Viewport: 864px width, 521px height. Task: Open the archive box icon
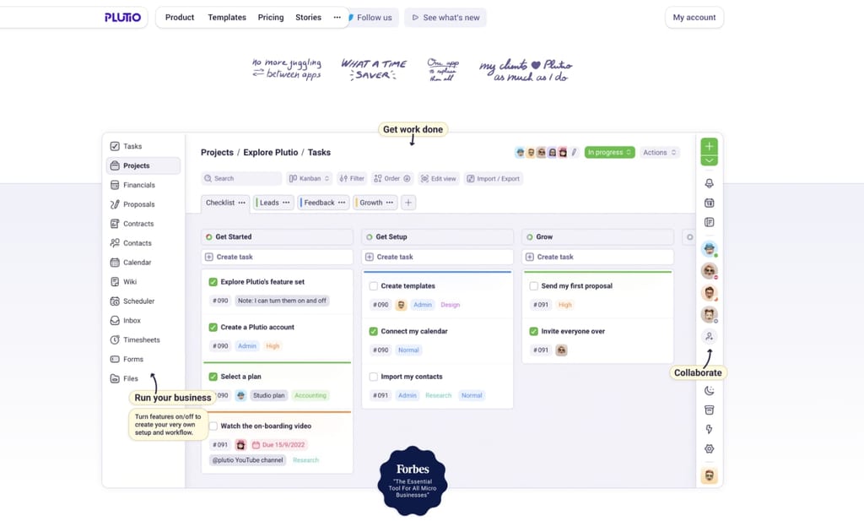coord(709,410)
